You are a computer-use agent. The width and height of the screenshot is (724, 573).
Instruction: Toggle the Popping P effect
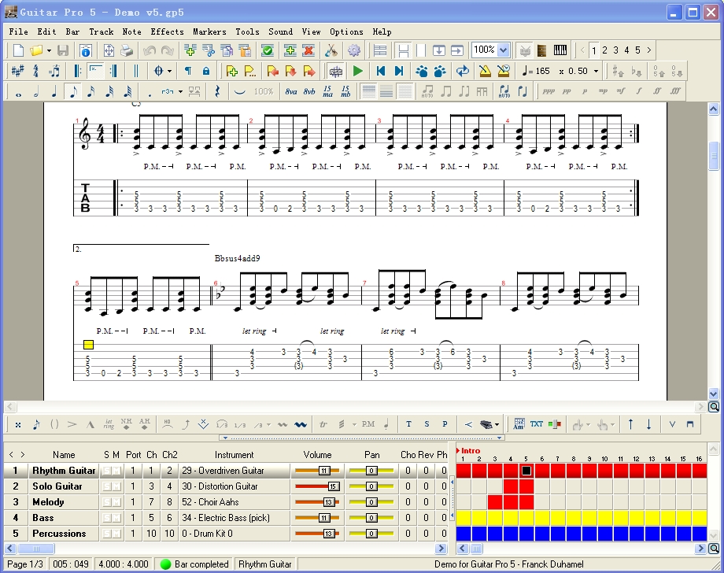pos(445,424)
